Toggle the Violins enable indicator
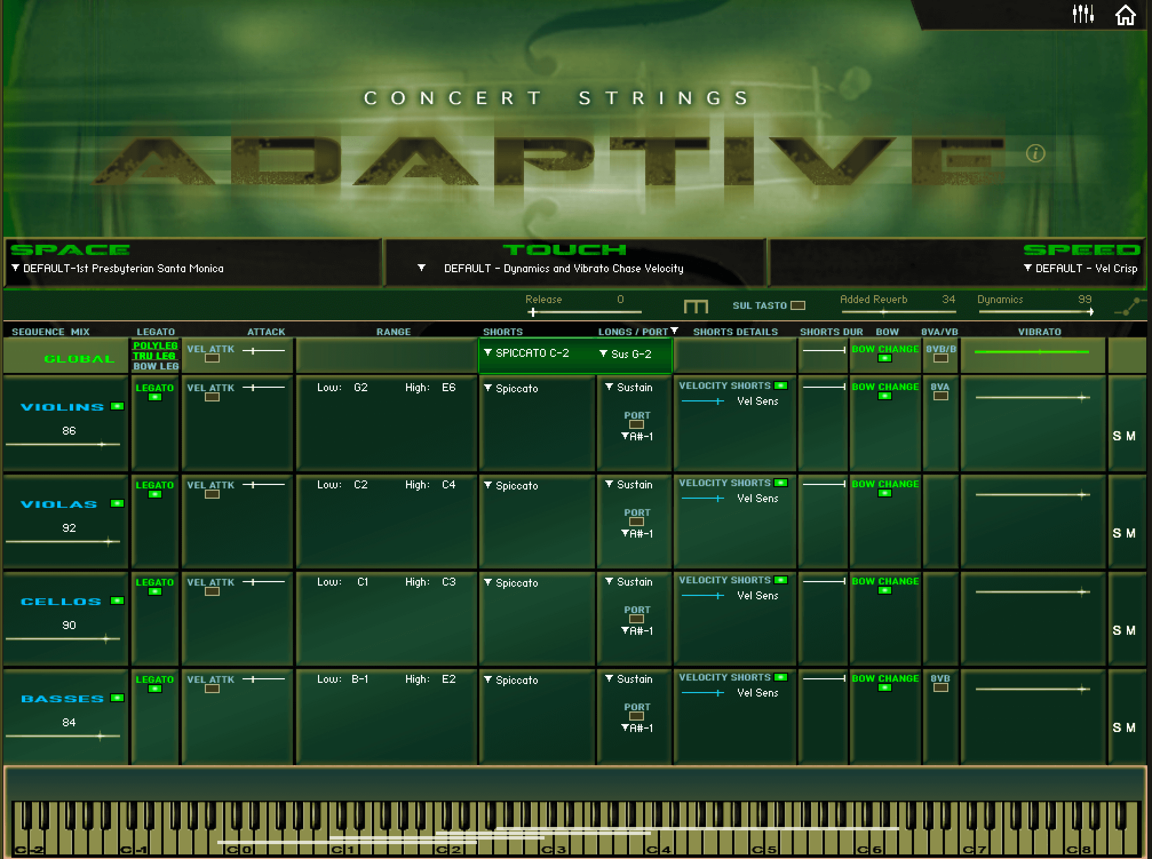The height and width of the screenshot is (859, 1152). point(117,406)
